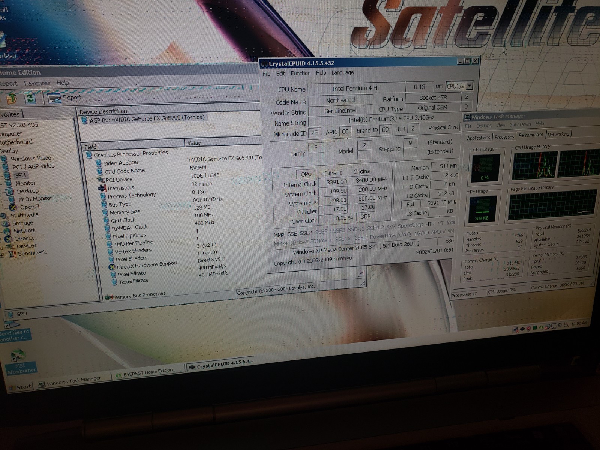Select Storage in the EVEREST tree

point(22,223)
